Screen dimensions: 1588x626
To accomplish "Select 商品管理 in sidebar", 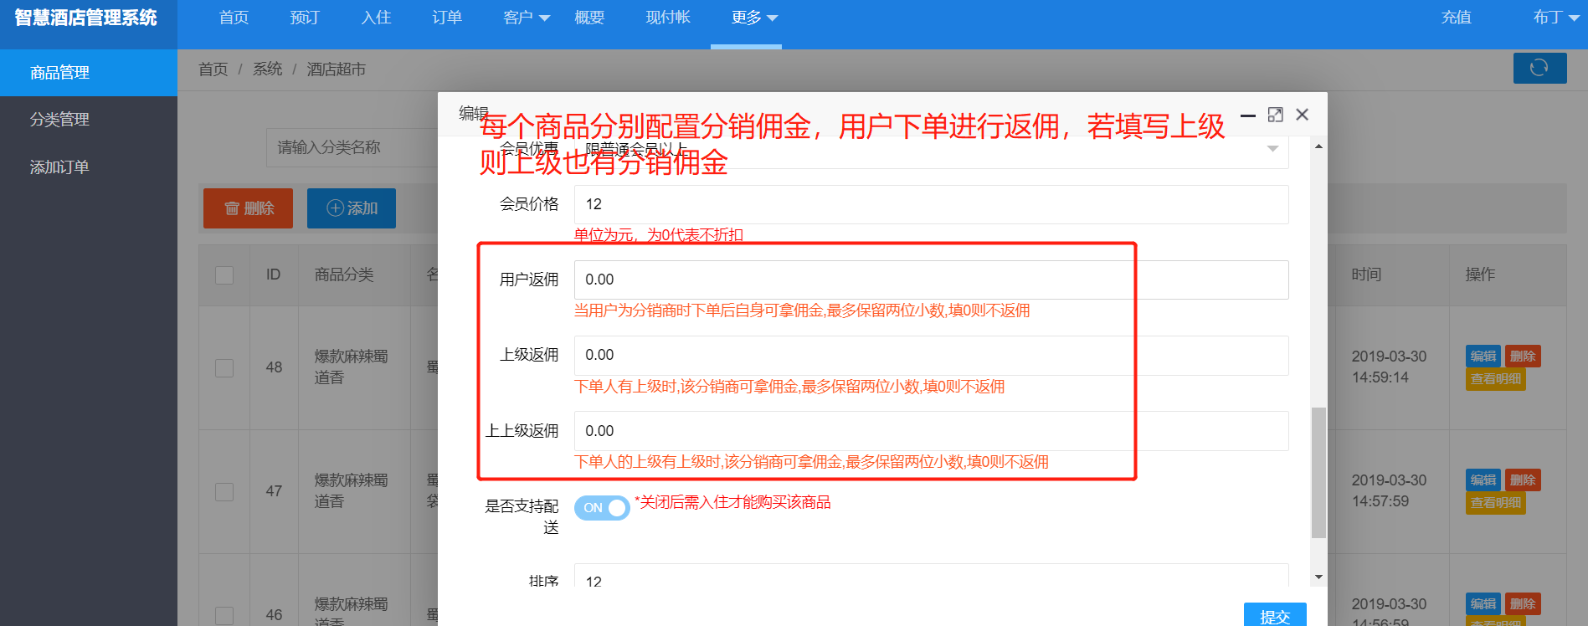I will coord(89,73).
